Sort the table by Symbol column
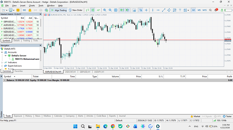 coord(18,77)
